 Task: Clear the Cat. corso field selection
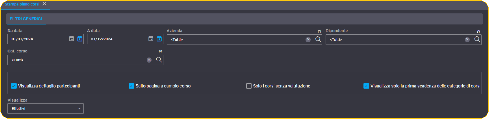click(x=149, y=60)
